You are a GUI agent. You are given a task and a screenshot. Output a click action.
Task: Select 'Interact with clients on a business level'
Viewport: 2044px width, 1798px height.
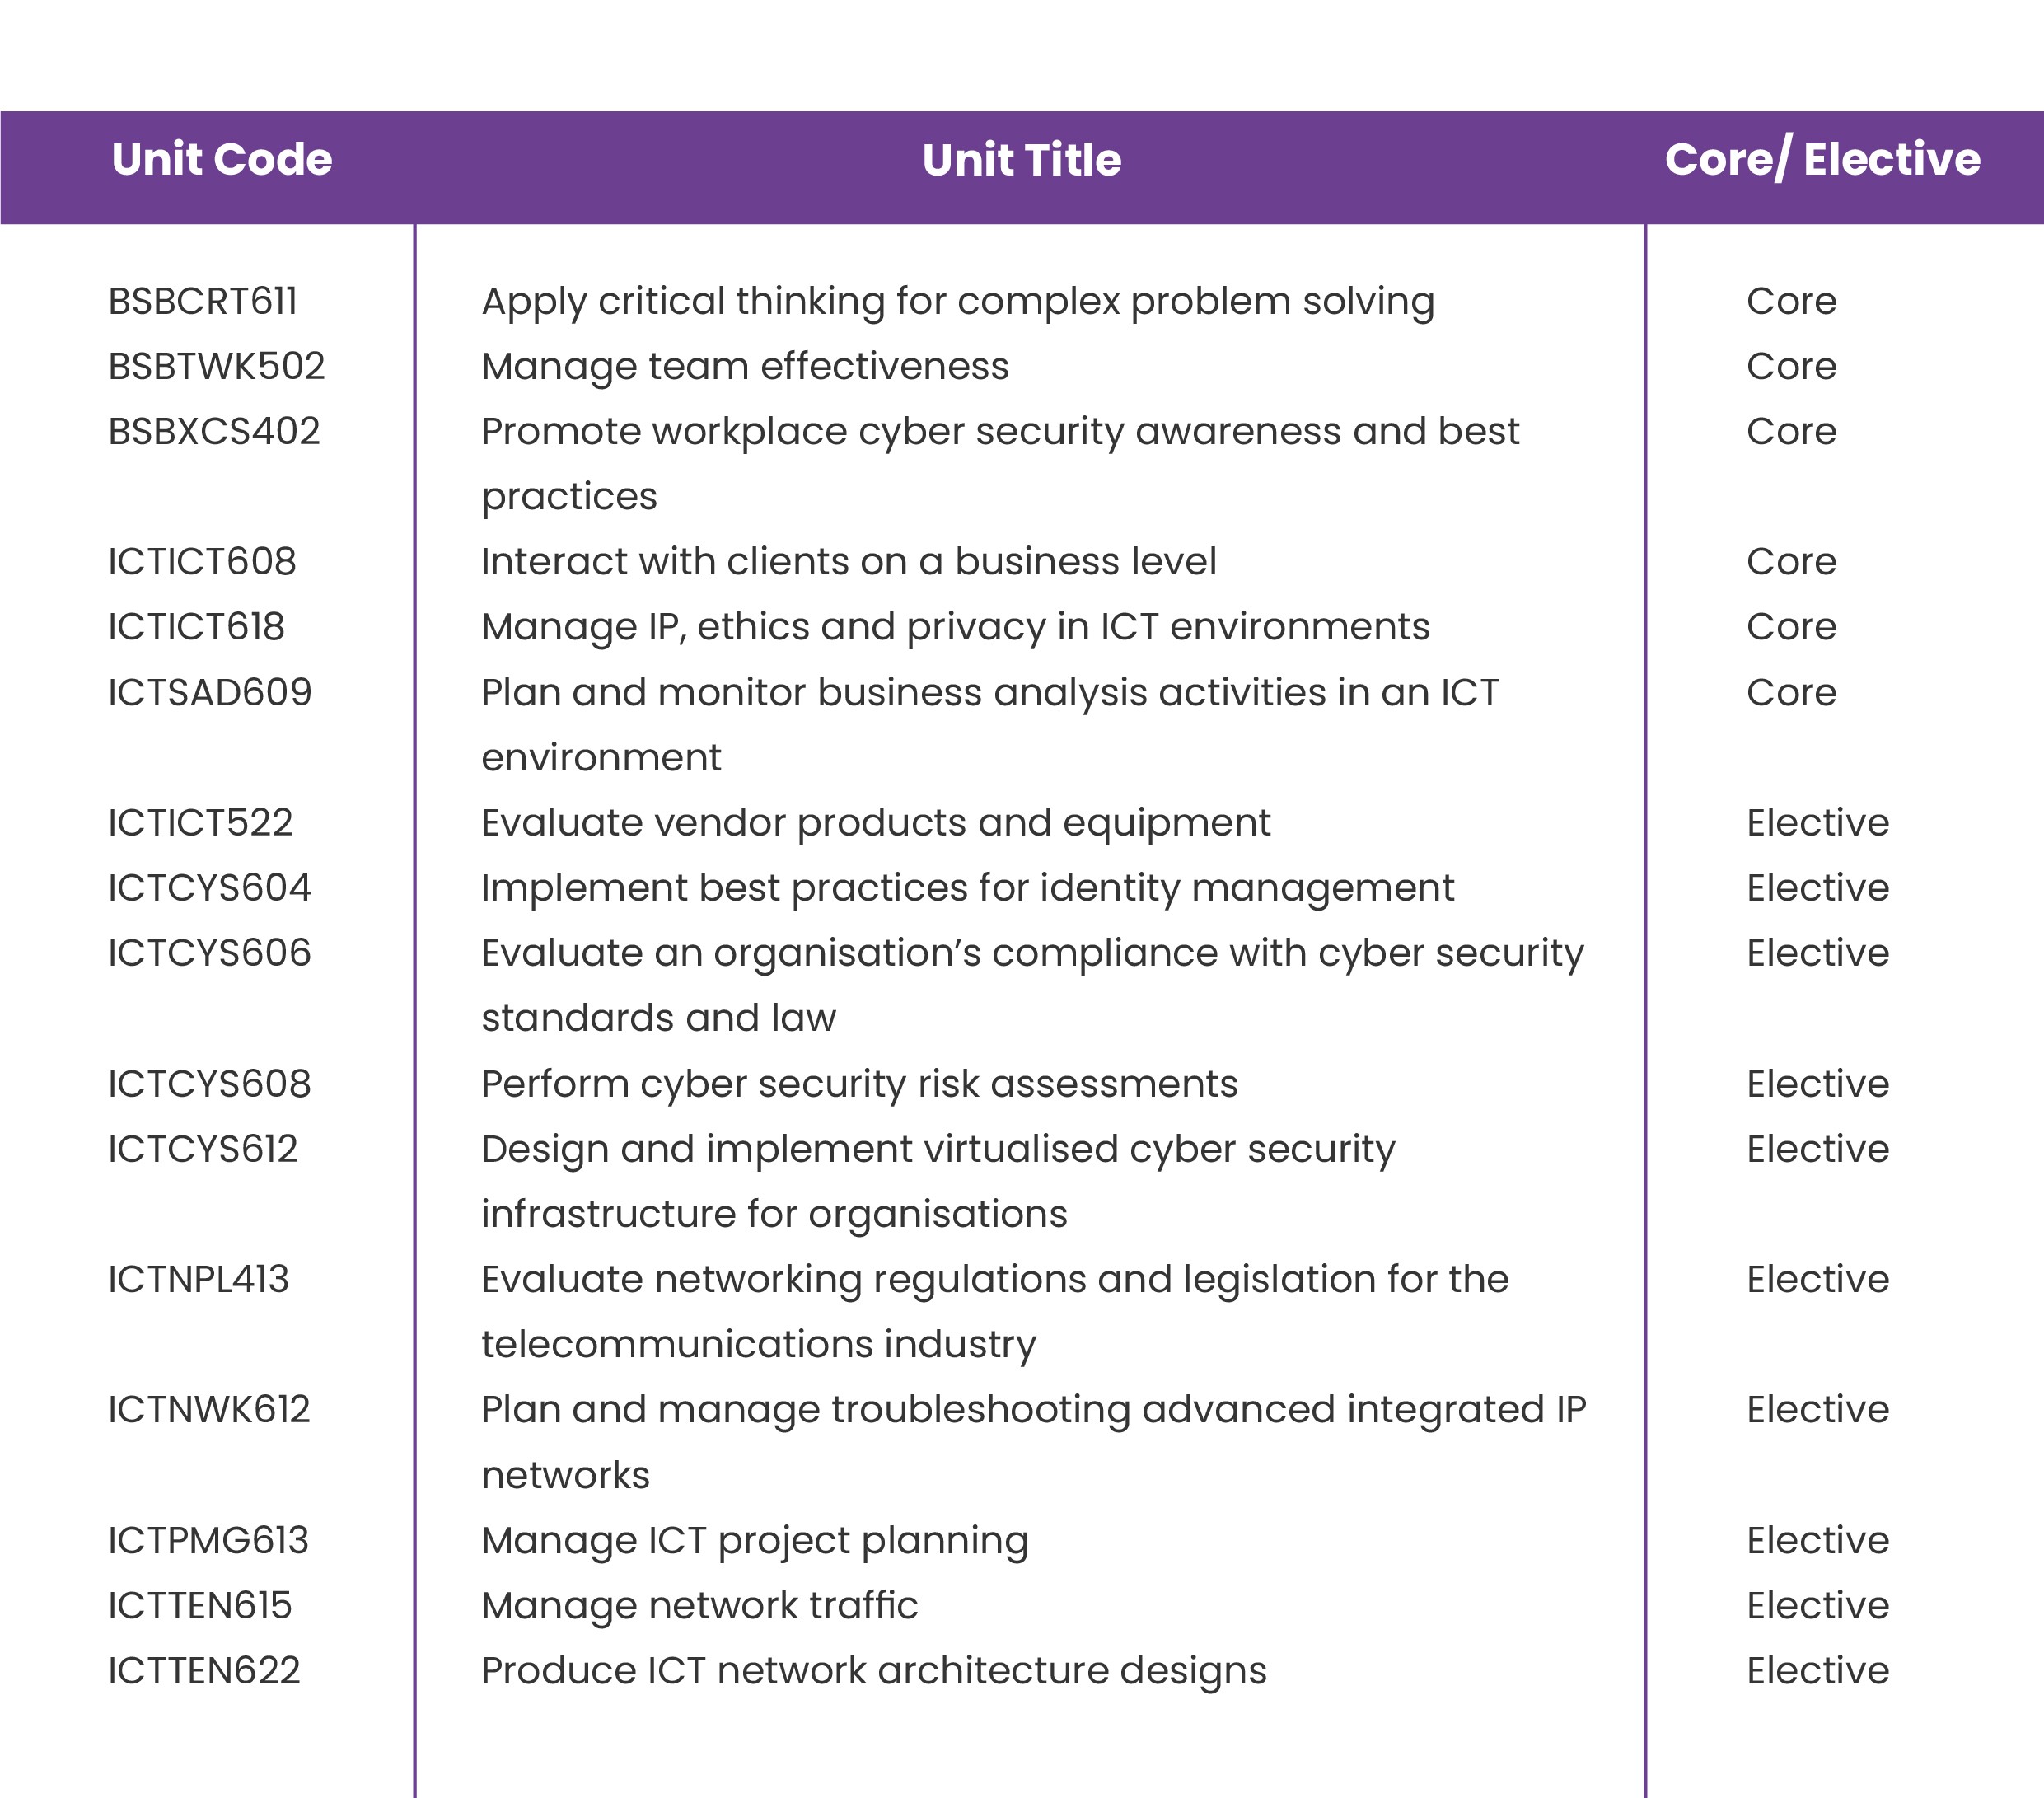point(849,562)
